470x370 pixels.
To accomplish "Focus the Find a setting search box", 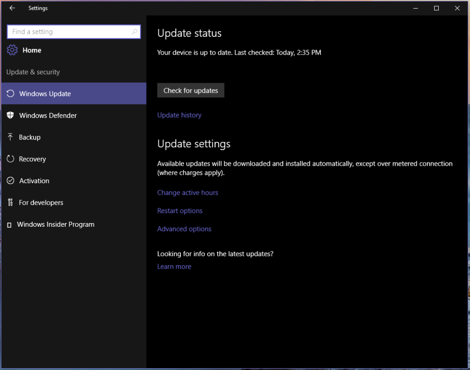I will (69, 32).
